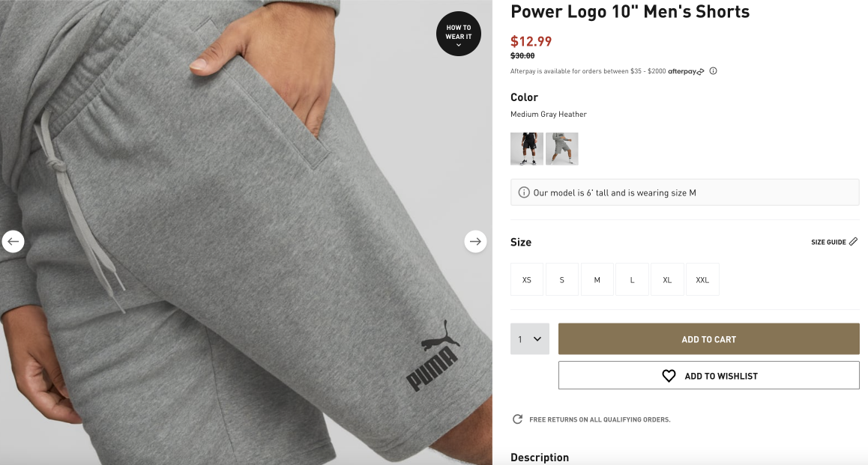
Task: Open the Afterpay info icon
Action: [713, 71]
